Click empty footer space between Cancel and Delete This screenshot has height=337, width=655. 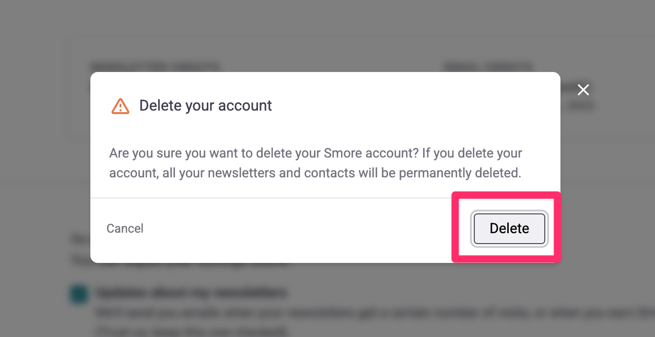tap(298, 230)
